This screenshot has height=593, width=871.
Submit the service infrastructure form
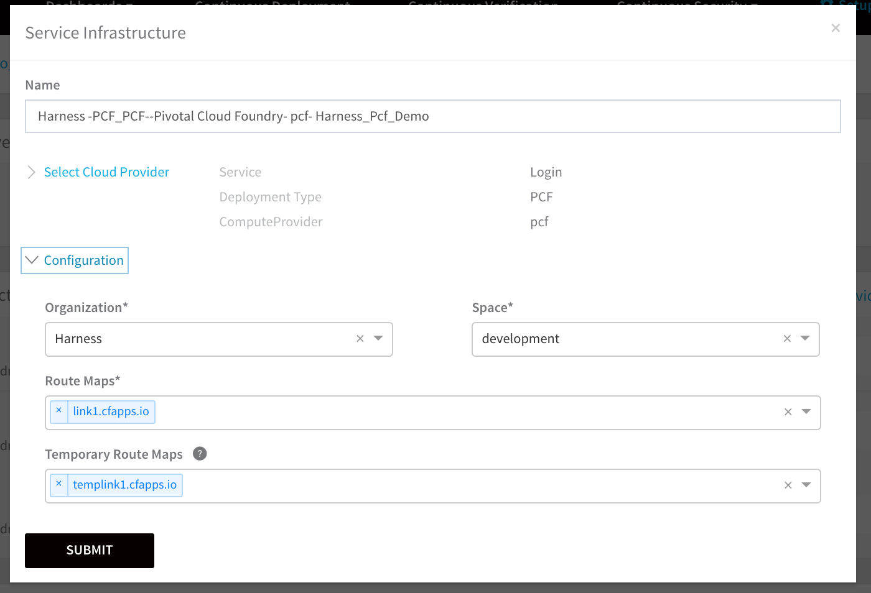[90, 551]
